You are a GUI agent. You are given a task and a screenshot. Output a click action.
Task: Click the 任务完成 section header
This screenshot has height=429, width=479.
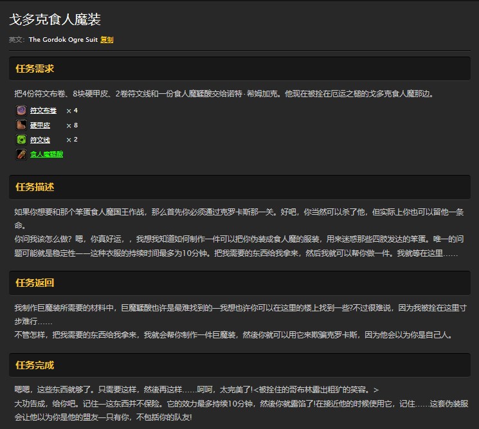click(239, 365)
